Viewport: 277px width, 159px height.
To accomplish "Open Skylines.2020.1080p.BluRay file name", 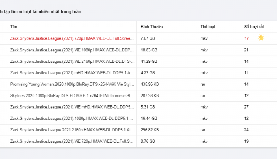I will pyautogui.click(x=72, y=96).
